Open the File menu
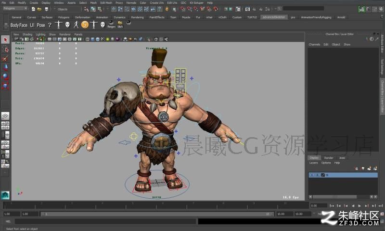 click(4, 3)
